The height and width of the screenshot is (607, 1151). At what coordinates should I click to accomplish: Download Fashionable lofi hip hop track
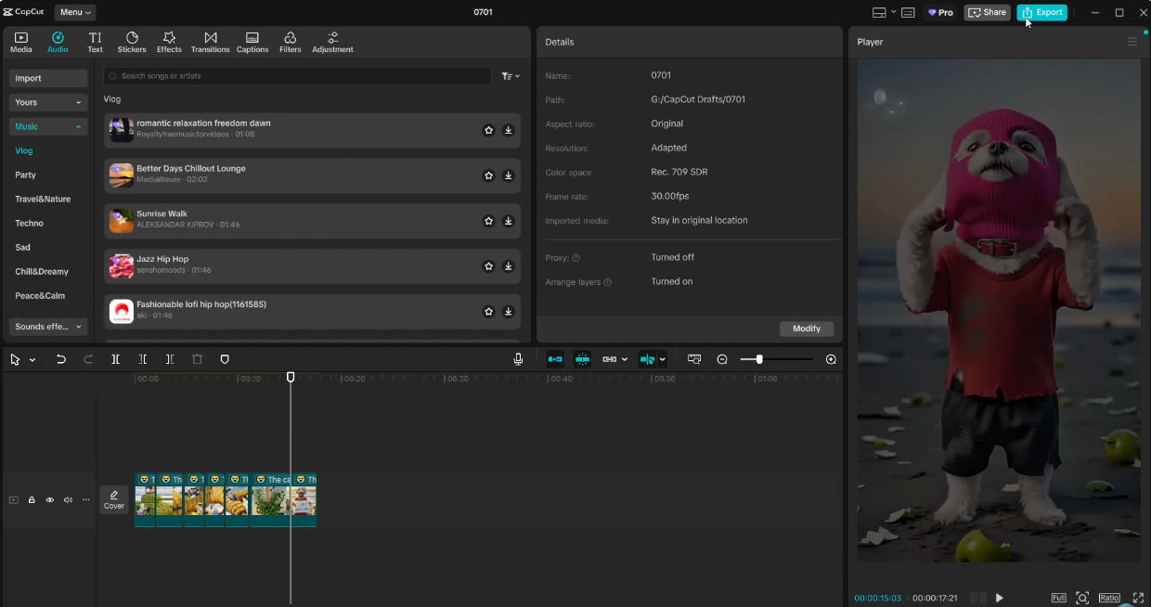pyautogui.click(x=508, y=311)
